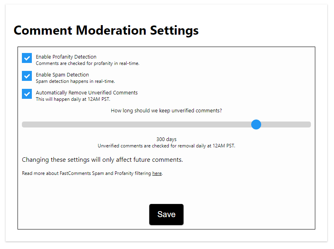Click "Spam detection happens in real-time" description
Image resolution: width=334 pixels, height=249 pixels.
[75, 81]
